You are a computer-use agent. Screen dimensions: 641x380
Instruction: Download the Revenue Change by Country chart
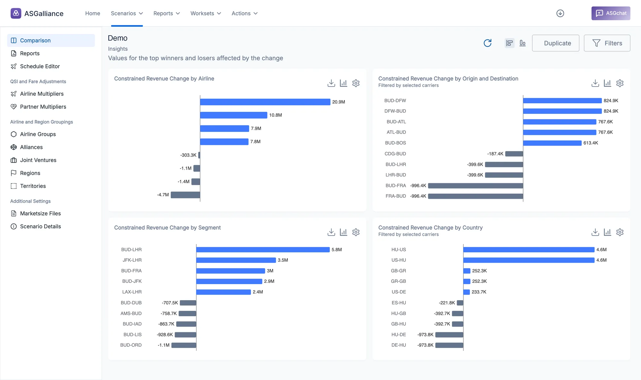(595, 232)
